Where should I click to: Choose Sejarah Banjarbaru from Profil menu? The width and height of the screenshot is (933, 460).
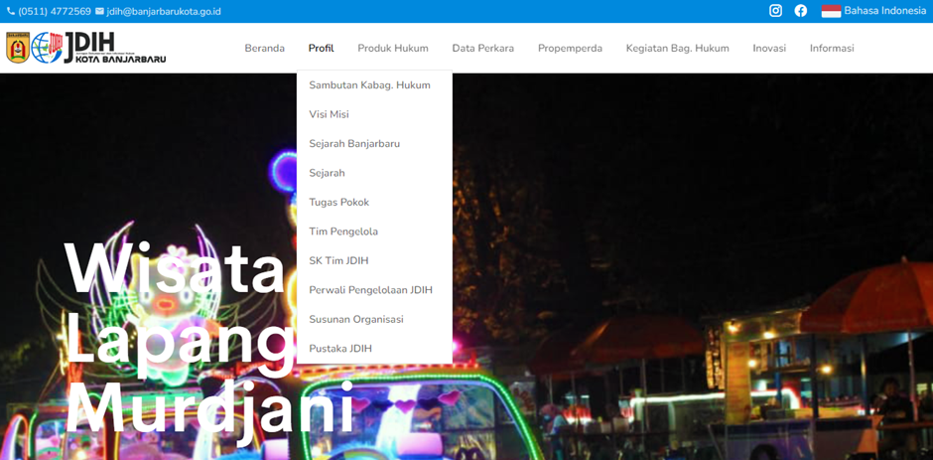point(354,144)
